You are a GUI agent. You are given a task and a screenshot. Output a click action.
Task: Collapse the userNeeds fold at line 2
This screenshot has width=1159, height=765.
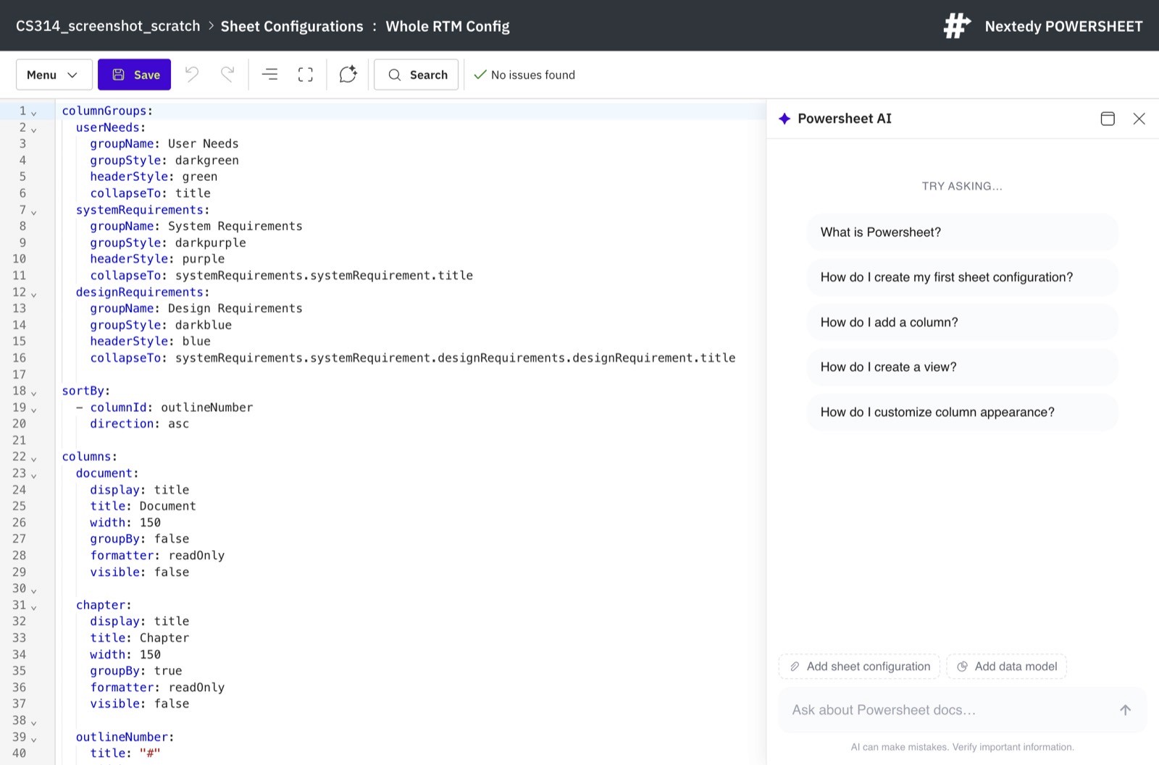[x=34, y=129]
